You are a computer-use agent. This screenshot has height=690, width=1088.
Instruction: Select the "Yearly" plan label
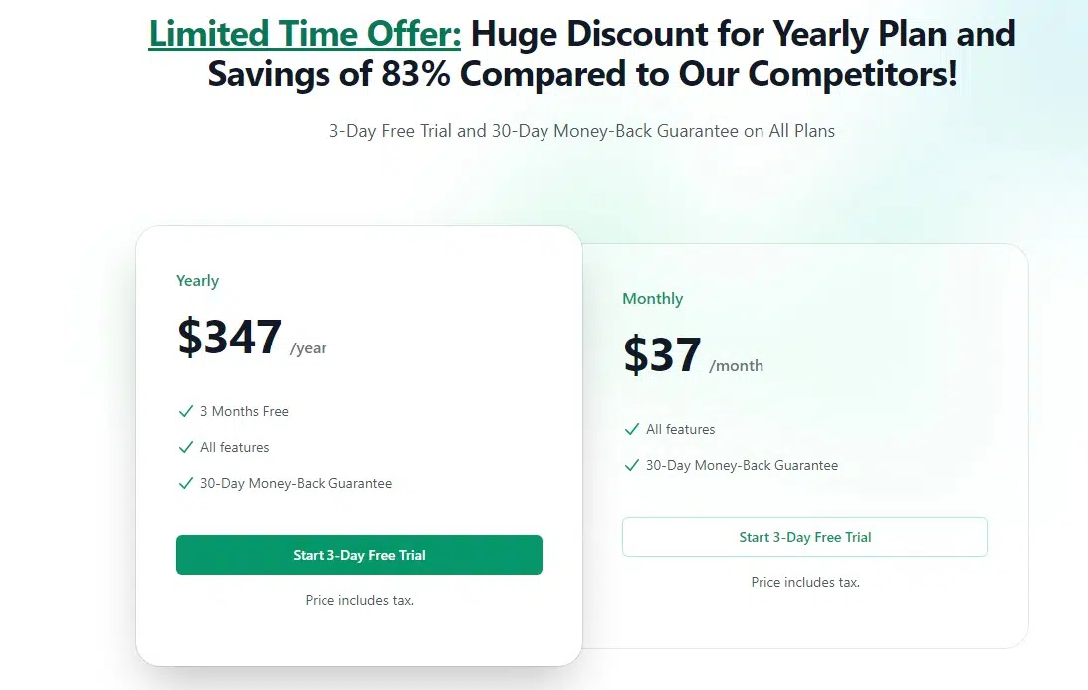coord(197,281)
